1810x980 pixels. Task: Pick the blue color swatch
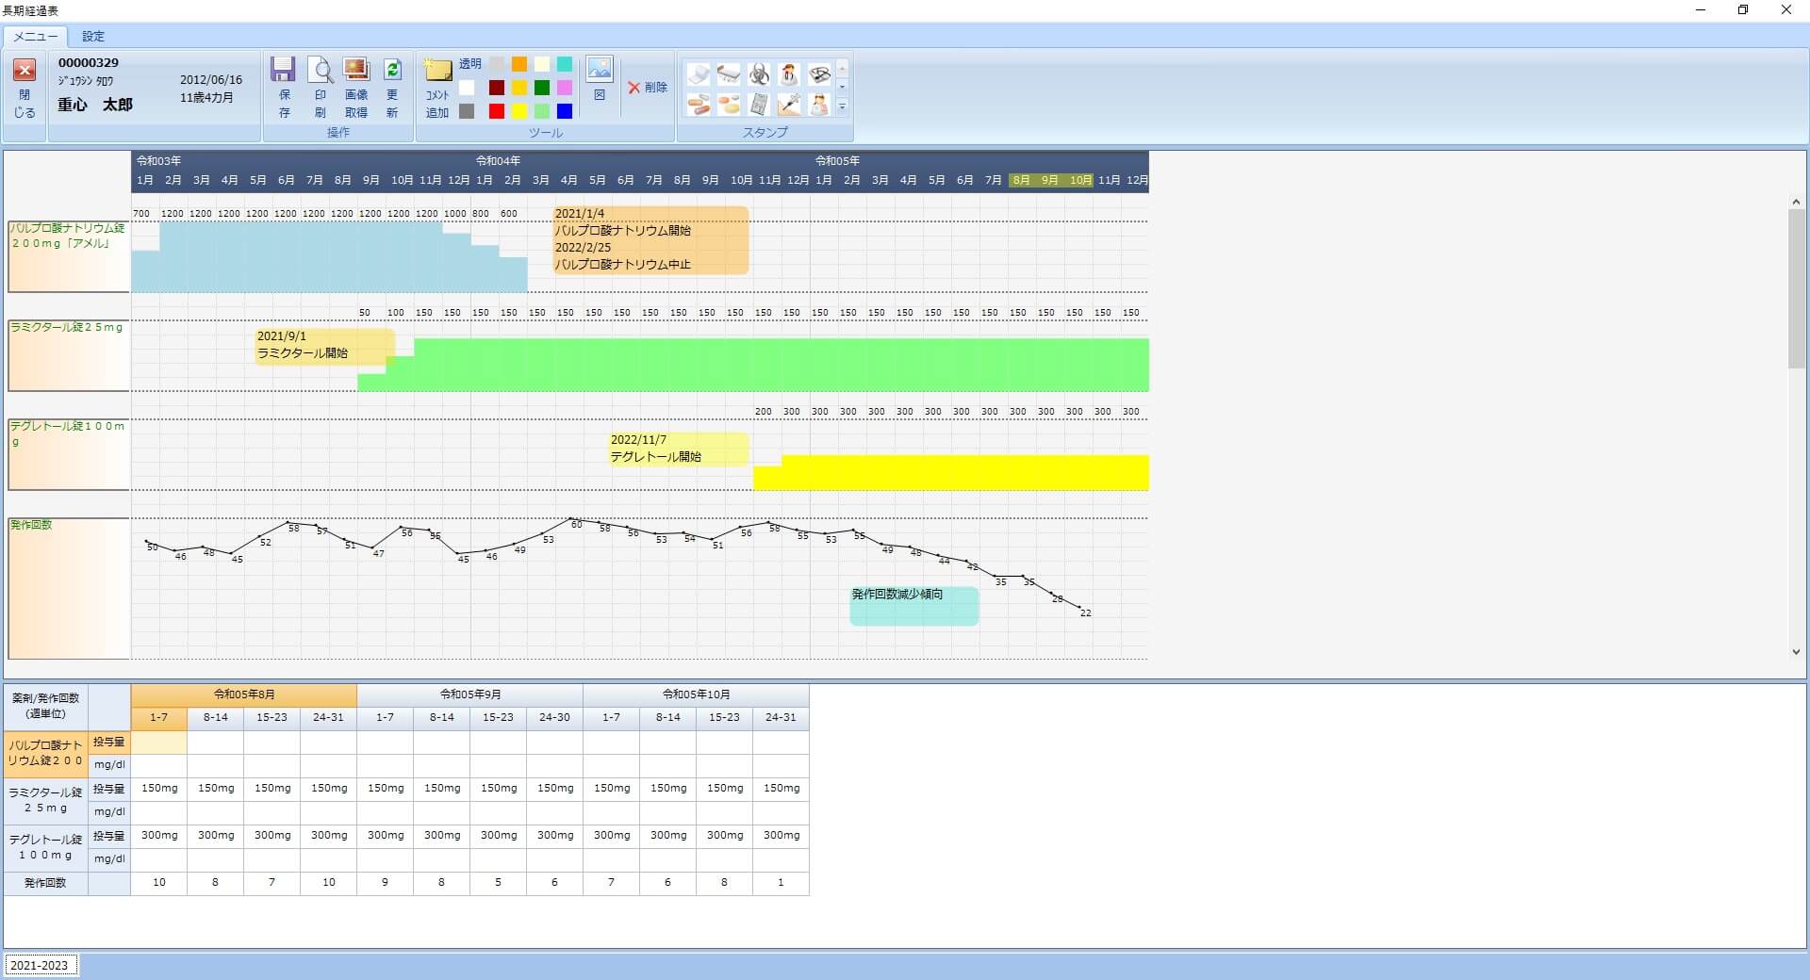(x=564, y=111)
